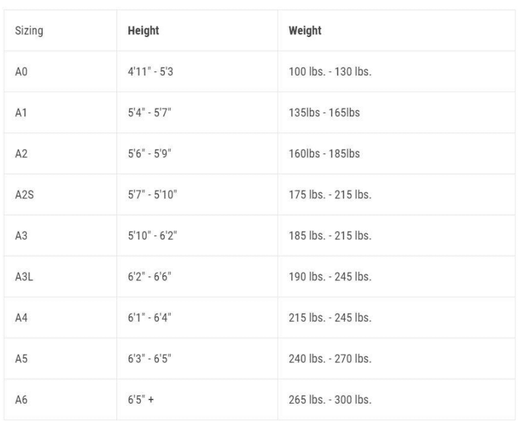The height and width of the screenshot is (426, 520).
Task: Click the height range 6'1" - 6'4"
Action: tap(151, 318)
